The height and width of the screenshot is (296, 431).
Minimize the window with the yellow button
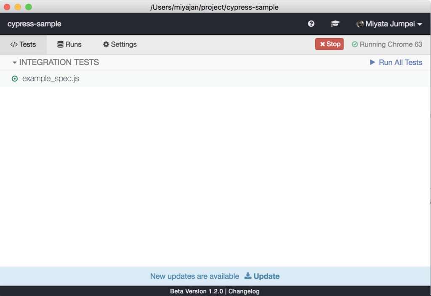[18, 7]
